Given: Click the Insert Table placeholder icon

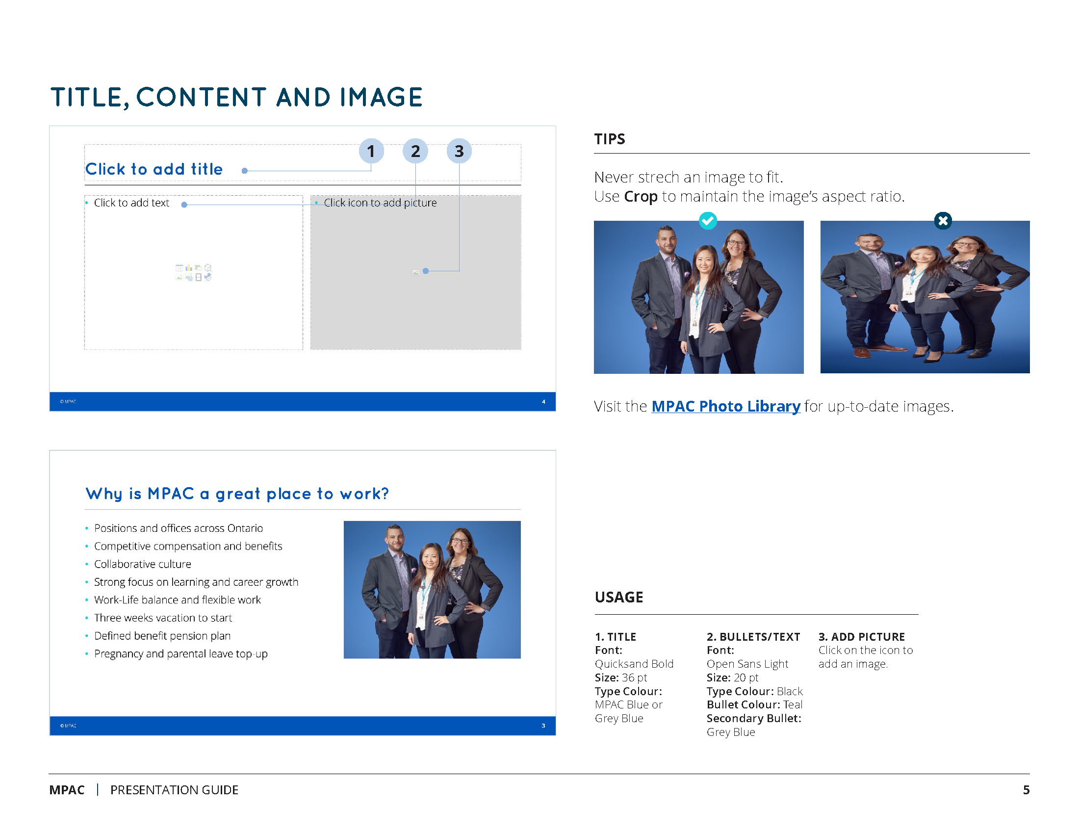Looking at the screenshot, I should [x=180, y=268].
